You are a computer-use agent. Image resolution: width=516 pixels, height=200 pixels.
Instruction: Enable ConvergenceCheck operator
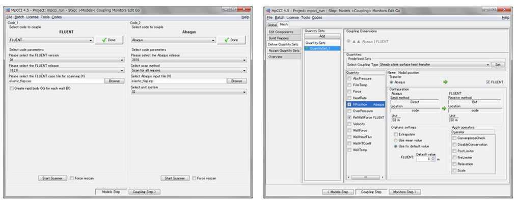coord(454,138)
